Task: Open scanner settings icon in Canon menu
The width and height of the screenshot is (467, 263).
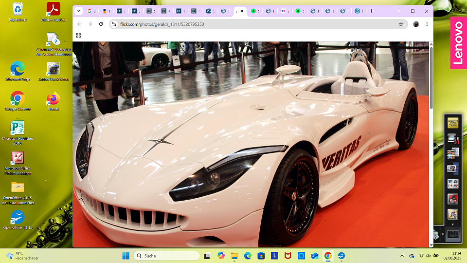Action: 453,138
